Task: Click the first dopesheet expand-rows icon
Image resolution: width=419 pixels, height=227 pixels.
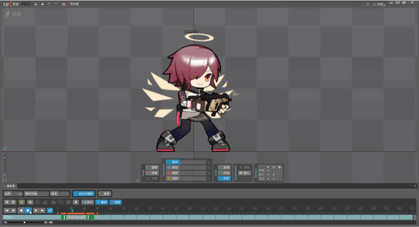Action: [x=7, y=202]
